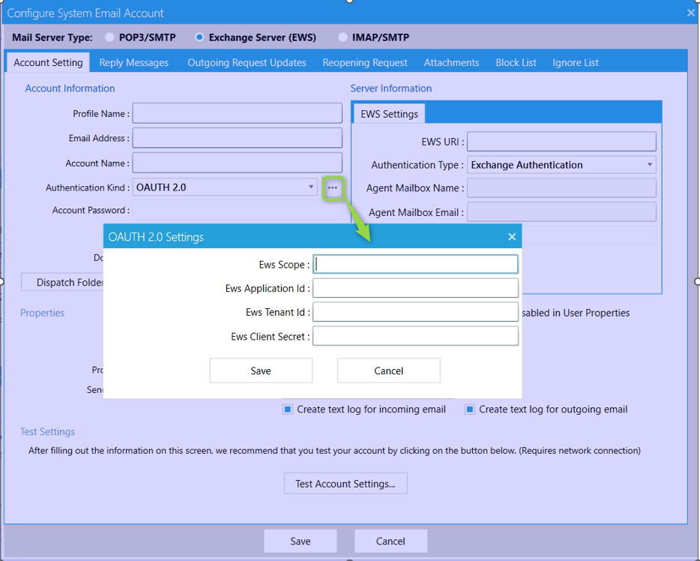Click the Server Information heading

tap(391, 88)
